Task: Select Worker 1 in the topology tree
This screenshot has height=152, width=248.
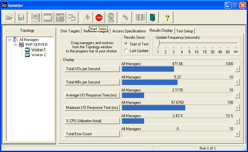Action: click(39, 50)
